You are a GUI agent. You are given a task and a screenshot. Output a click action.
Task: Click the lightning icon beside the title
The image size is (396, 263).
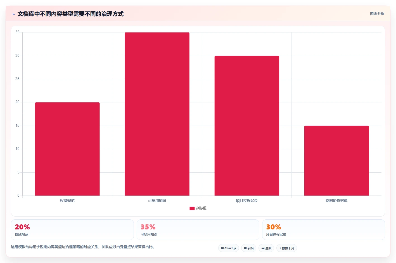[13, 14]
